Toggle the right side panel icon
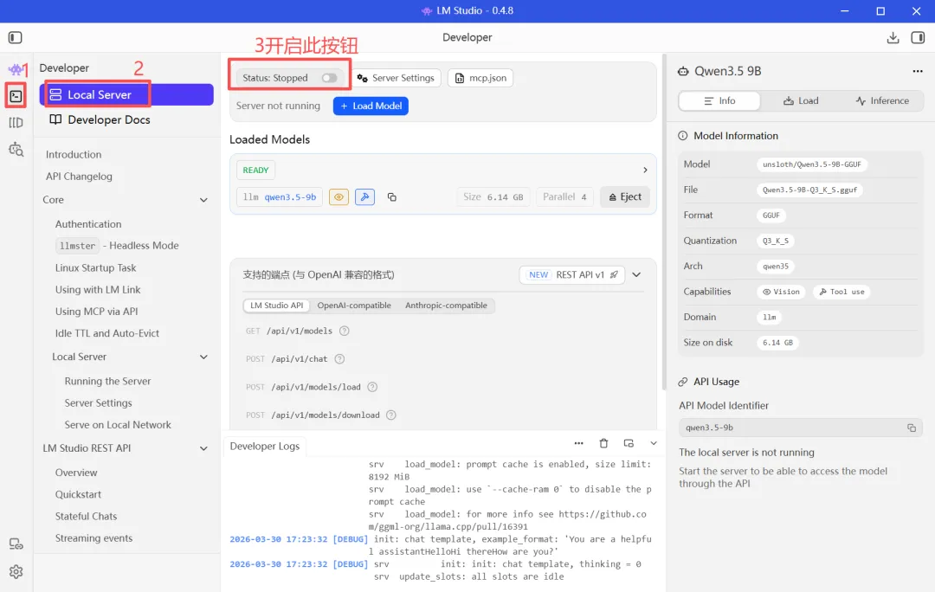935x592 pixels. tap(918, 37)
